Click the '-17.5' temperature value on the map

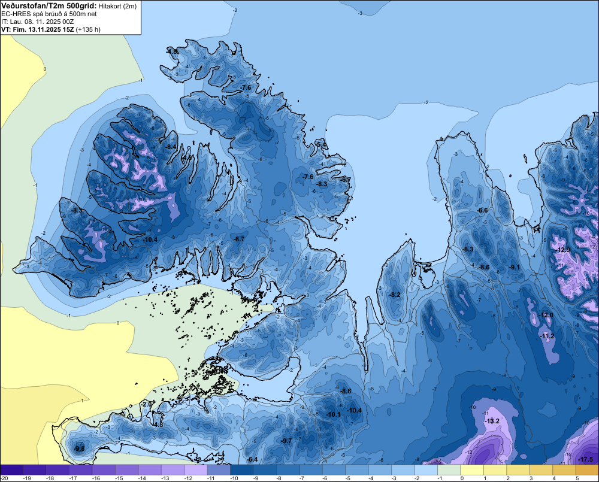(586, 459)
